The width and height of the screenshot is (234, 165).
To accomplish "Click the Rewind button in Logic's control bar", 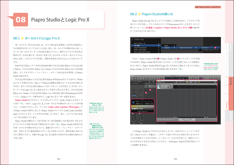I will click(152, 78).
